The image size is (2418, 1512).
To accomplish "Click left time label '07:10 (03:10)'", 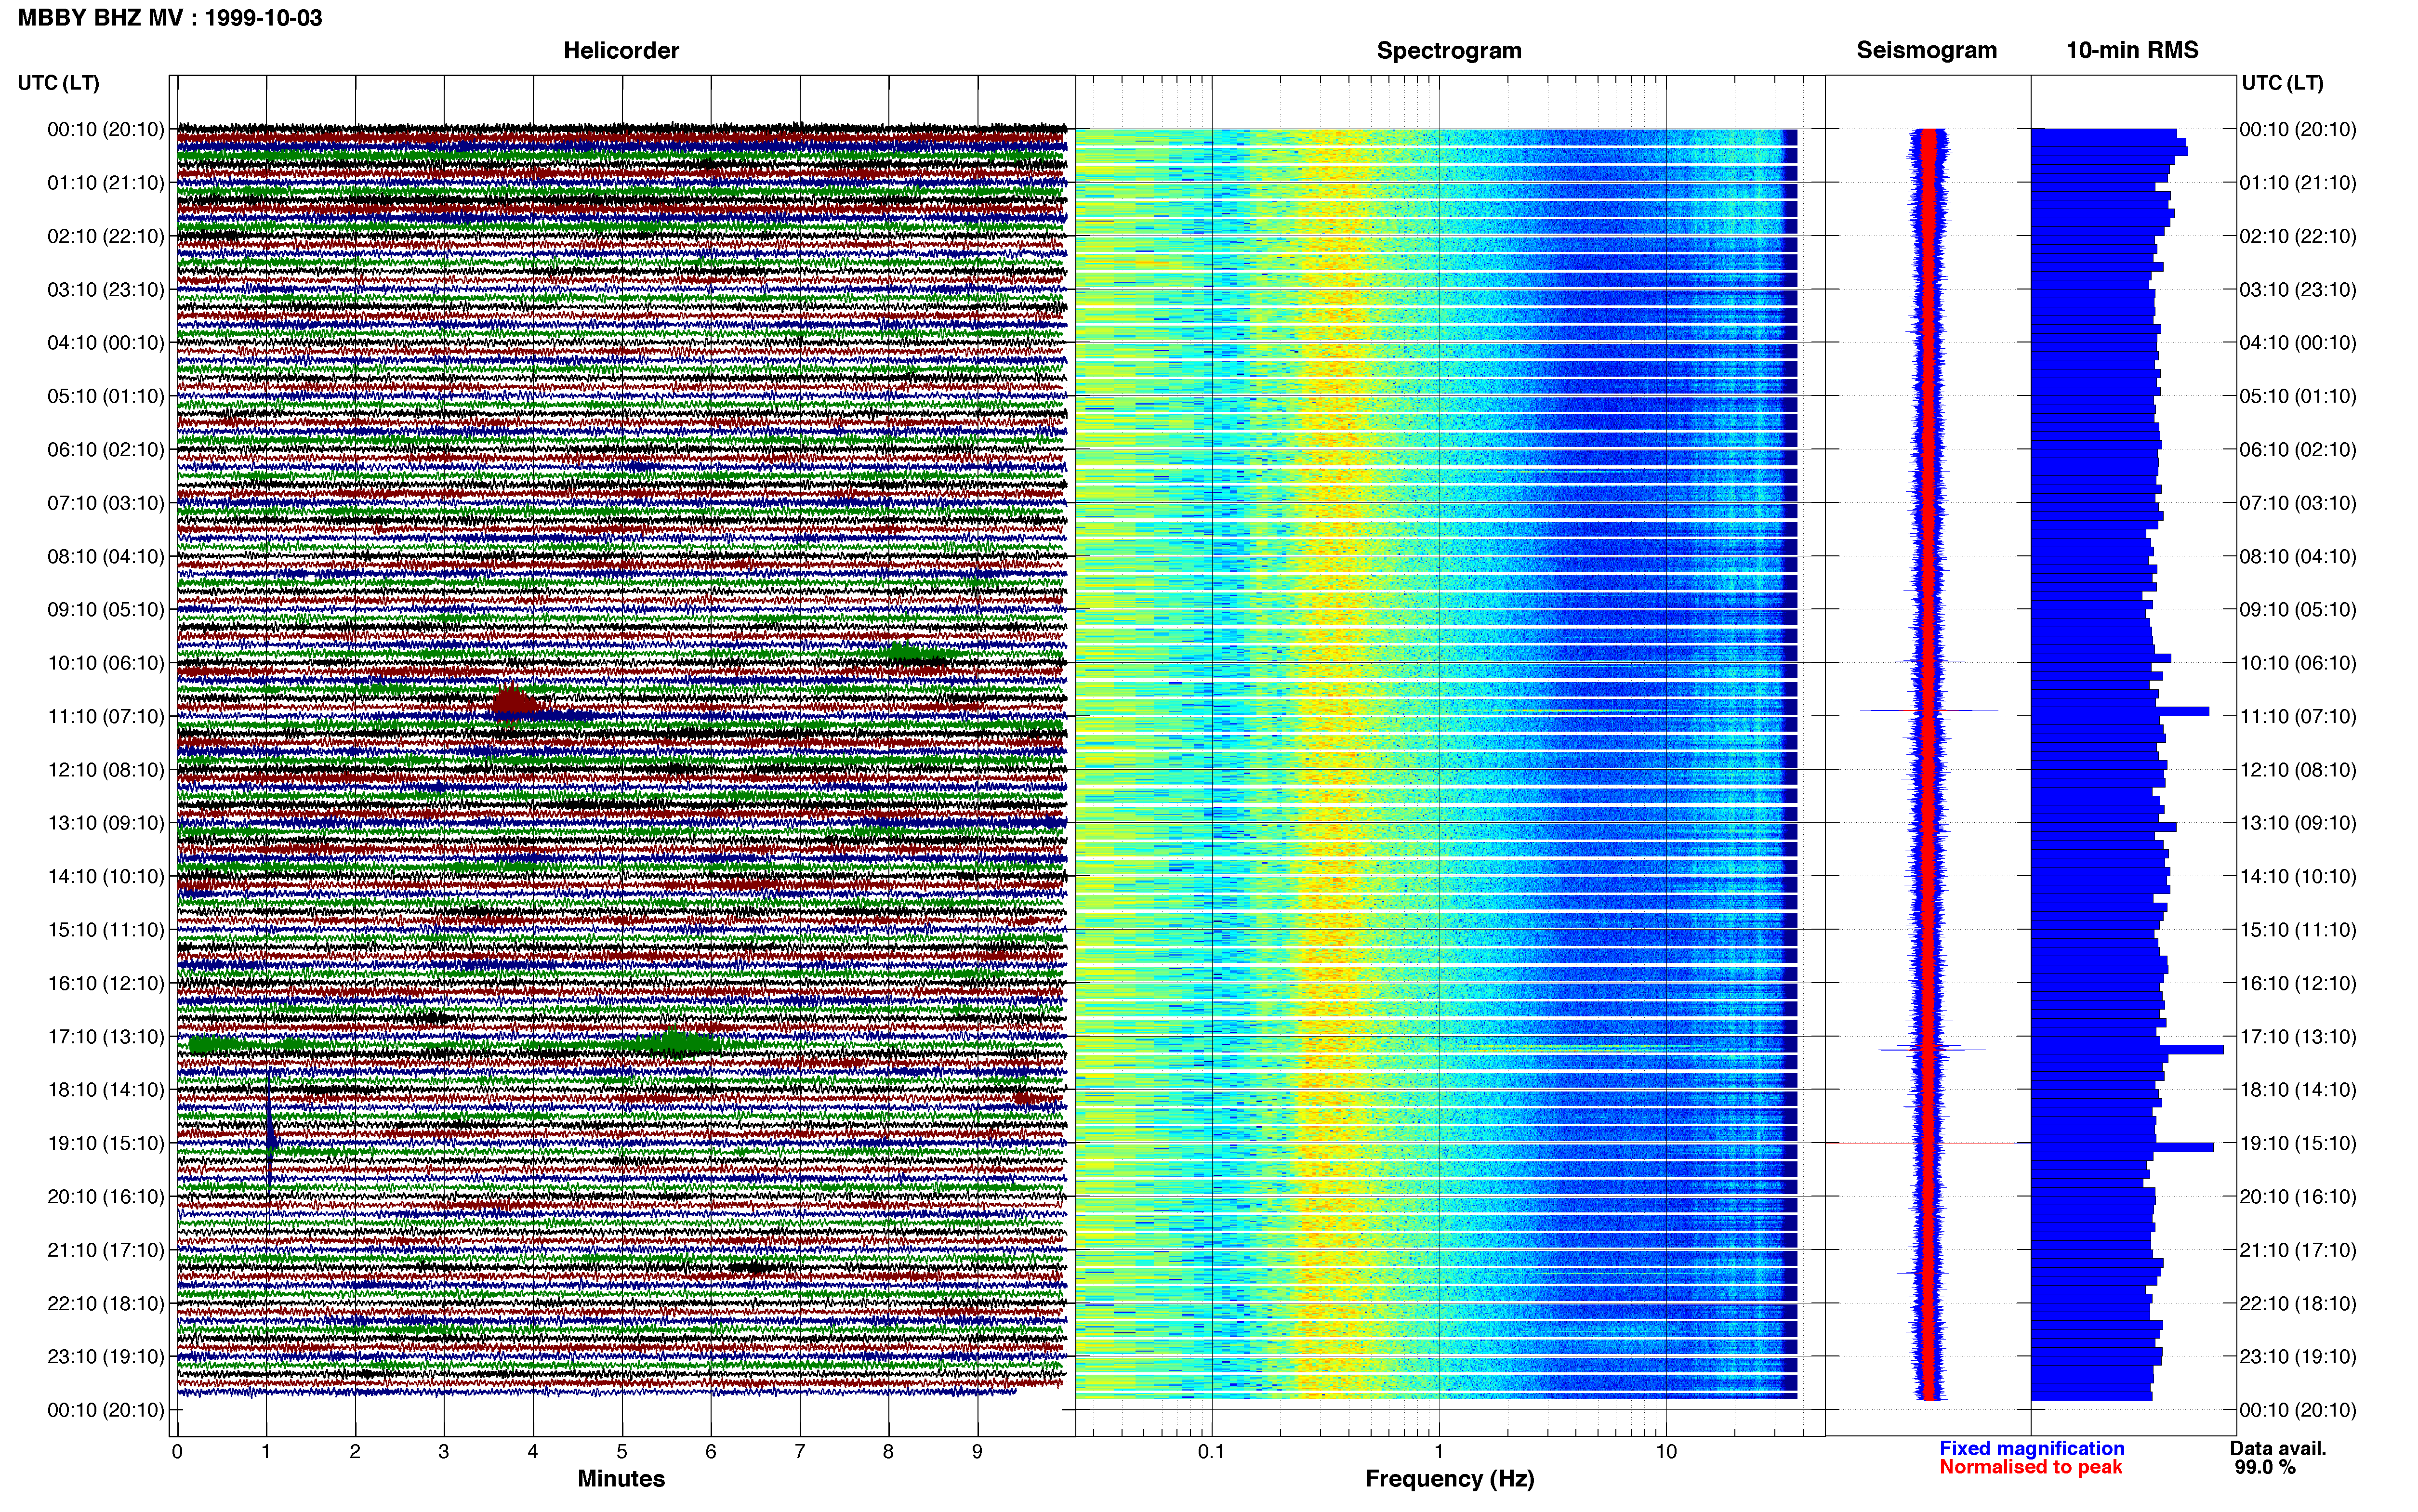I will [106, 503].
